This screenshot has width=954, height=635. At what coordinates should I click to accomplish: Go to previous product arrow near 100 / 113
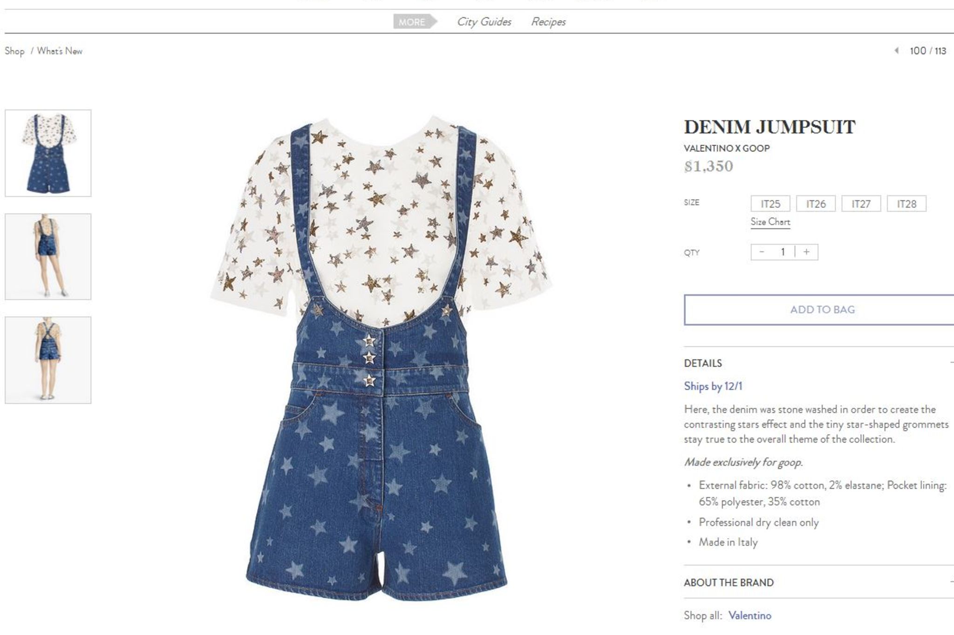click(896, 51)
